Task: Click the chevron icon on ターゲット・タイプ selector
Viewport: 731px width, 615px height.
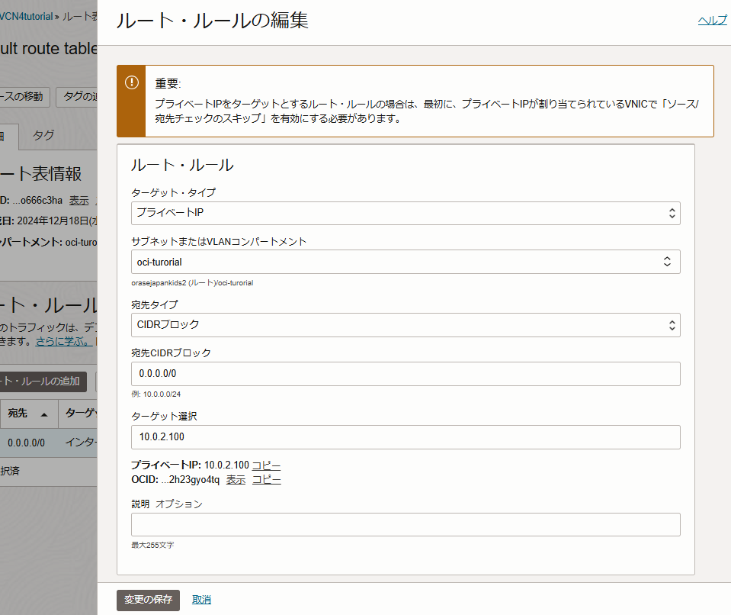Action: (x=672, y=213)
